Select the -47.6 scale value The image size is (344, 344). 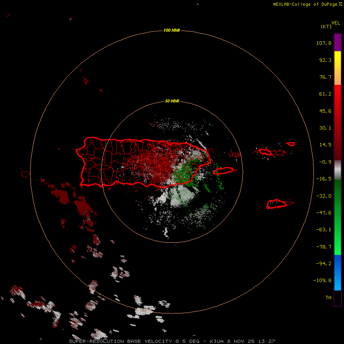324,213
